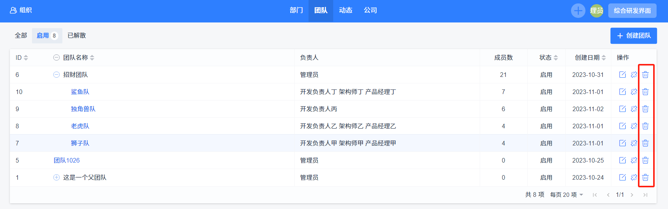This screenshot has width=668, height=209.
Task: Open the 团队1026 team link
Action: [x=67, y=160]
